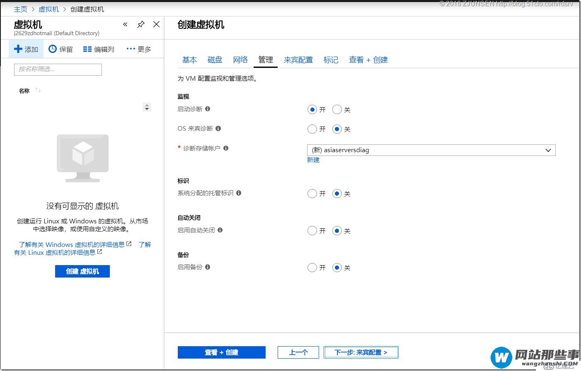Close the 虚拟机 blade

point(156,24)
